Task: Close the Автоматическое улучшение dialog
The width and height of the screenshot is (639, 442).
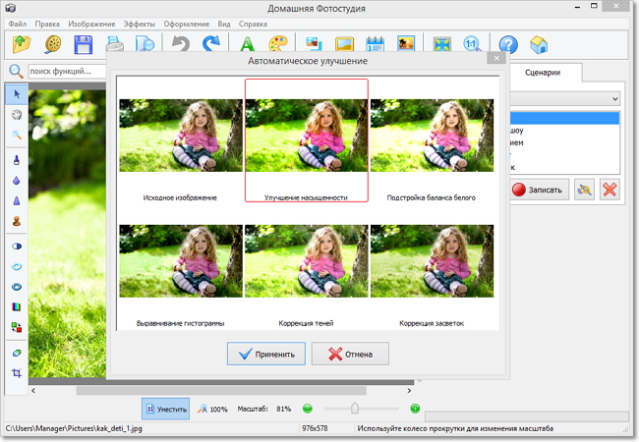Action: click(496, 58)
